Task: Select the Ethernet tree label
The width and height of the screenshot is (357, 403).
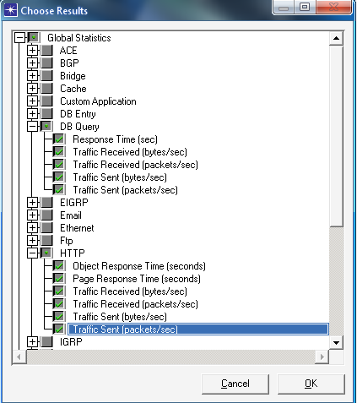Action: [77, 228]
